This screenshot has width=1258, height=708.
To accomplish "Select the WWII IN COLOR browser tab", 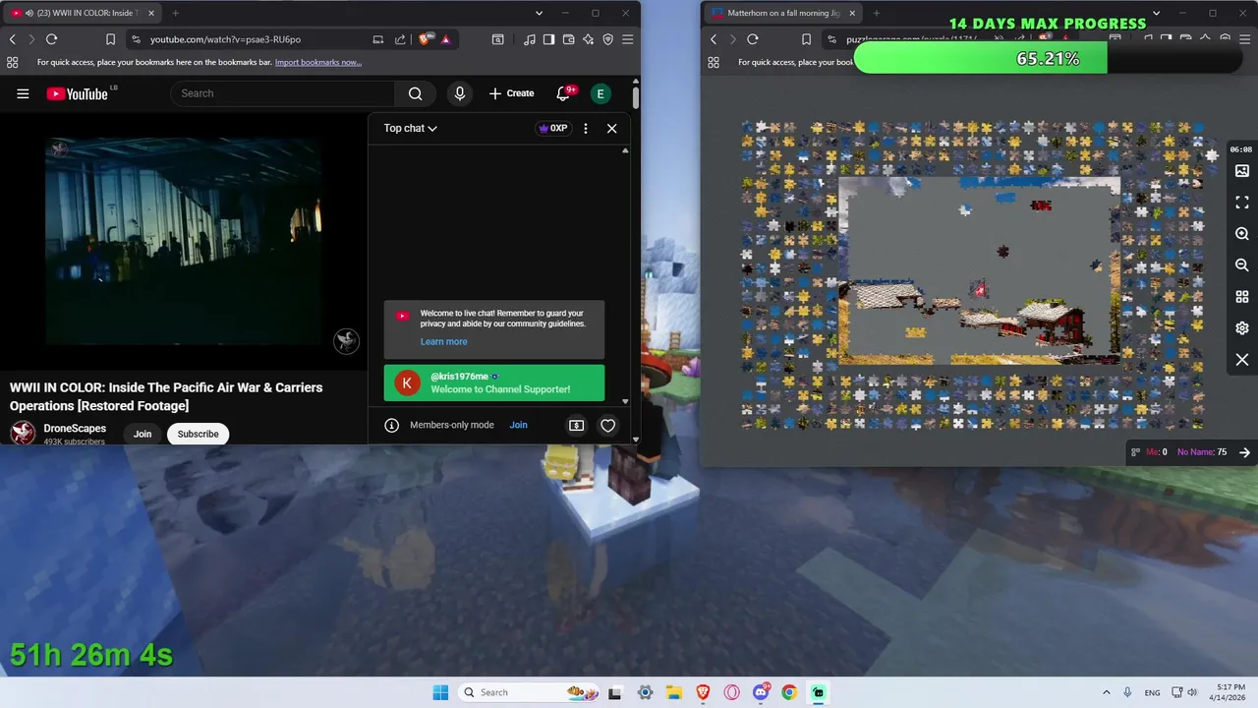I will (84, 13).
